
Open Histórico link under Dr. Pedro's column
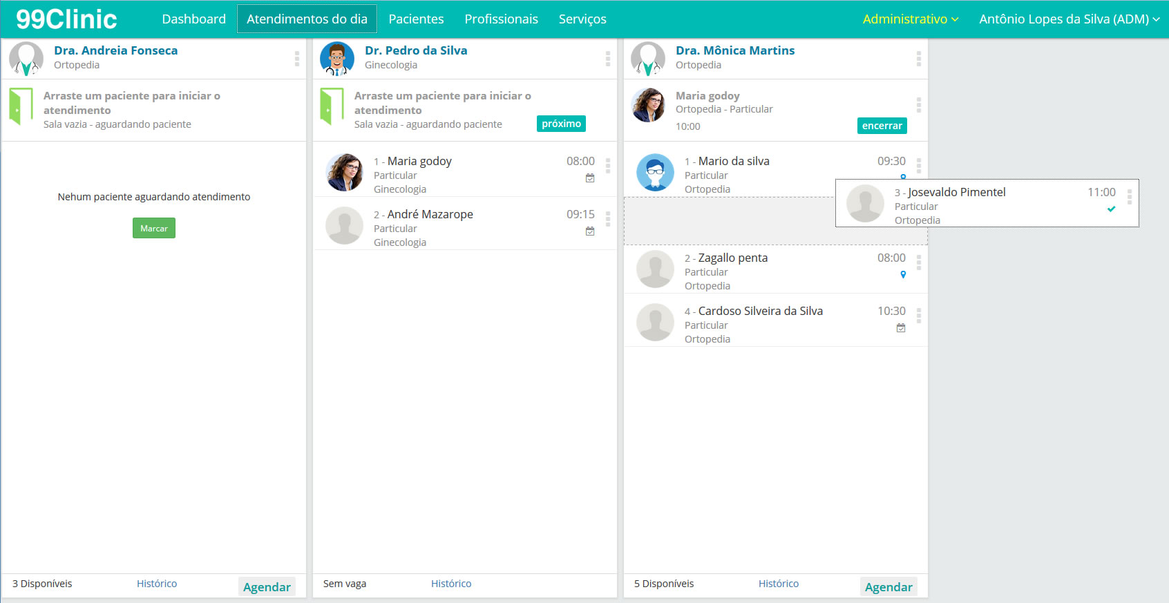coord(451,584)
